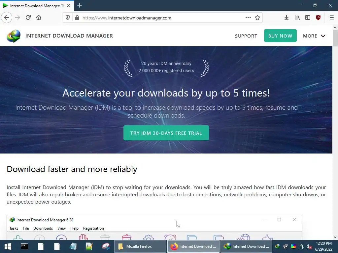The image size is (338, 253).
Task: Launch Command Prompt from the taskbar
Action: point(24,246)
